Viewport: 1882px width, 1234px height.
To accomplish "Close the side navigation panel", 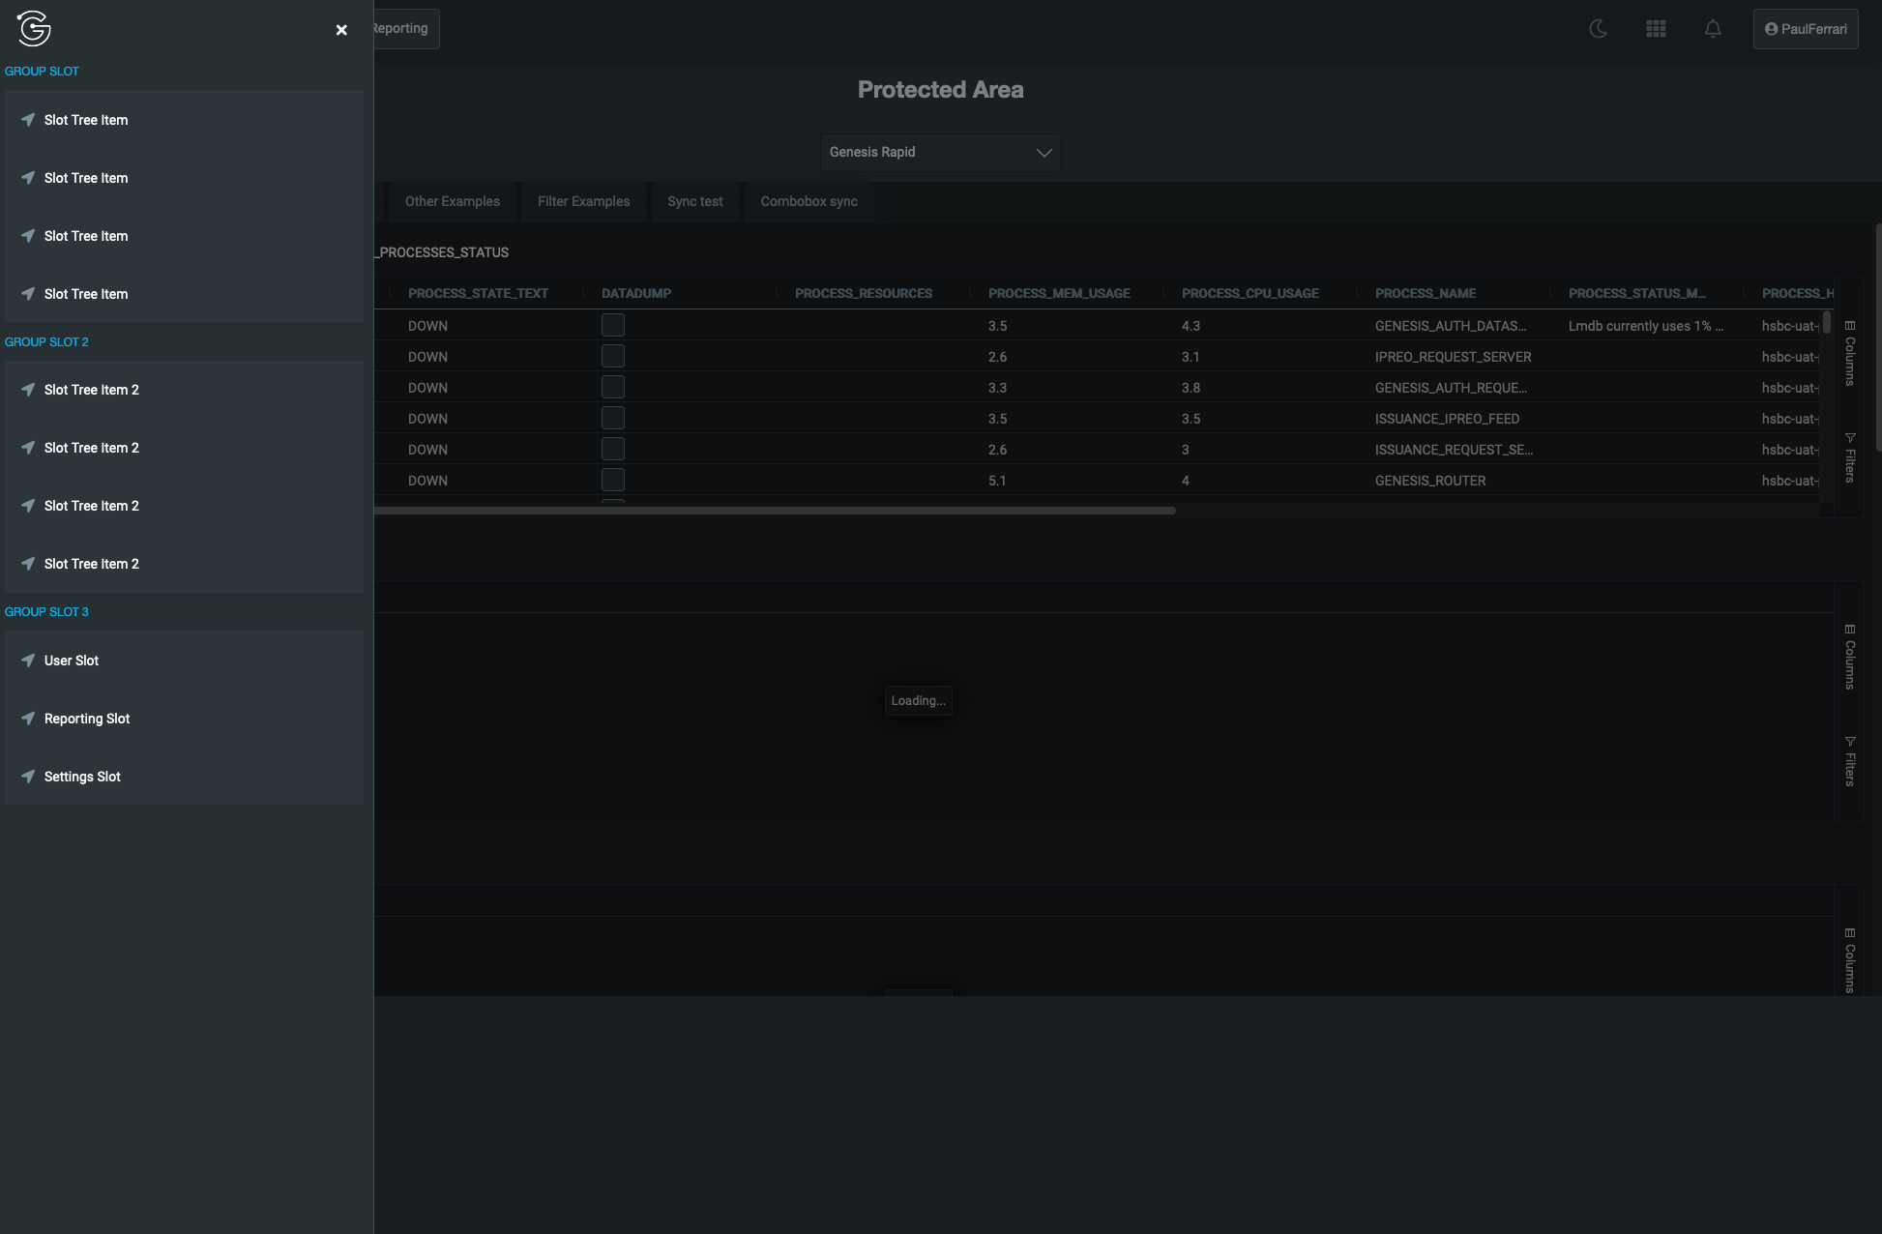I will pyautogui.click(x=341, y=30).
